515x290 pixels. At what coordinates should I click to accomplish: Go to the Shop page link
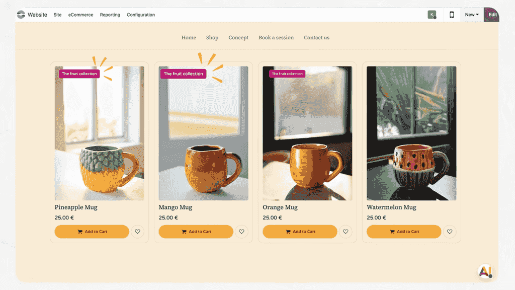(212, 38)
